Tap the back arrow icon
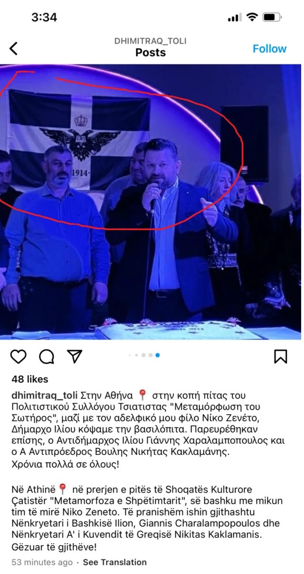 pyautogui.click(x=14, y=48)
